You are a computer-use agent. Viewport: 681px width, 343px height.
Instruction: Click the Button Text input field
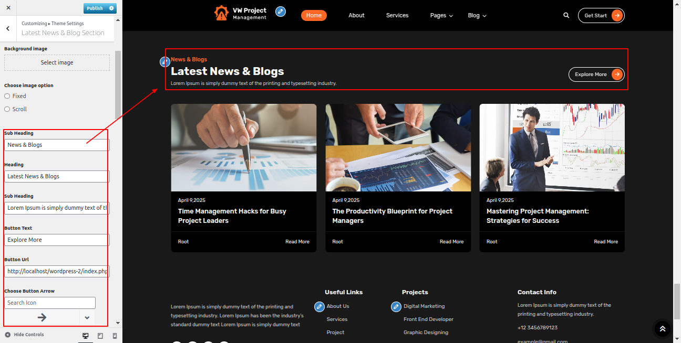click(x=57, y=240)
